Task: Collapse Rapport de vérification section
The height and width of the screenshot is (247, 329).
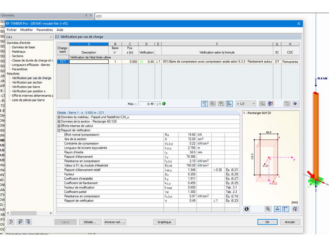Action: click(x=59, y=130)
